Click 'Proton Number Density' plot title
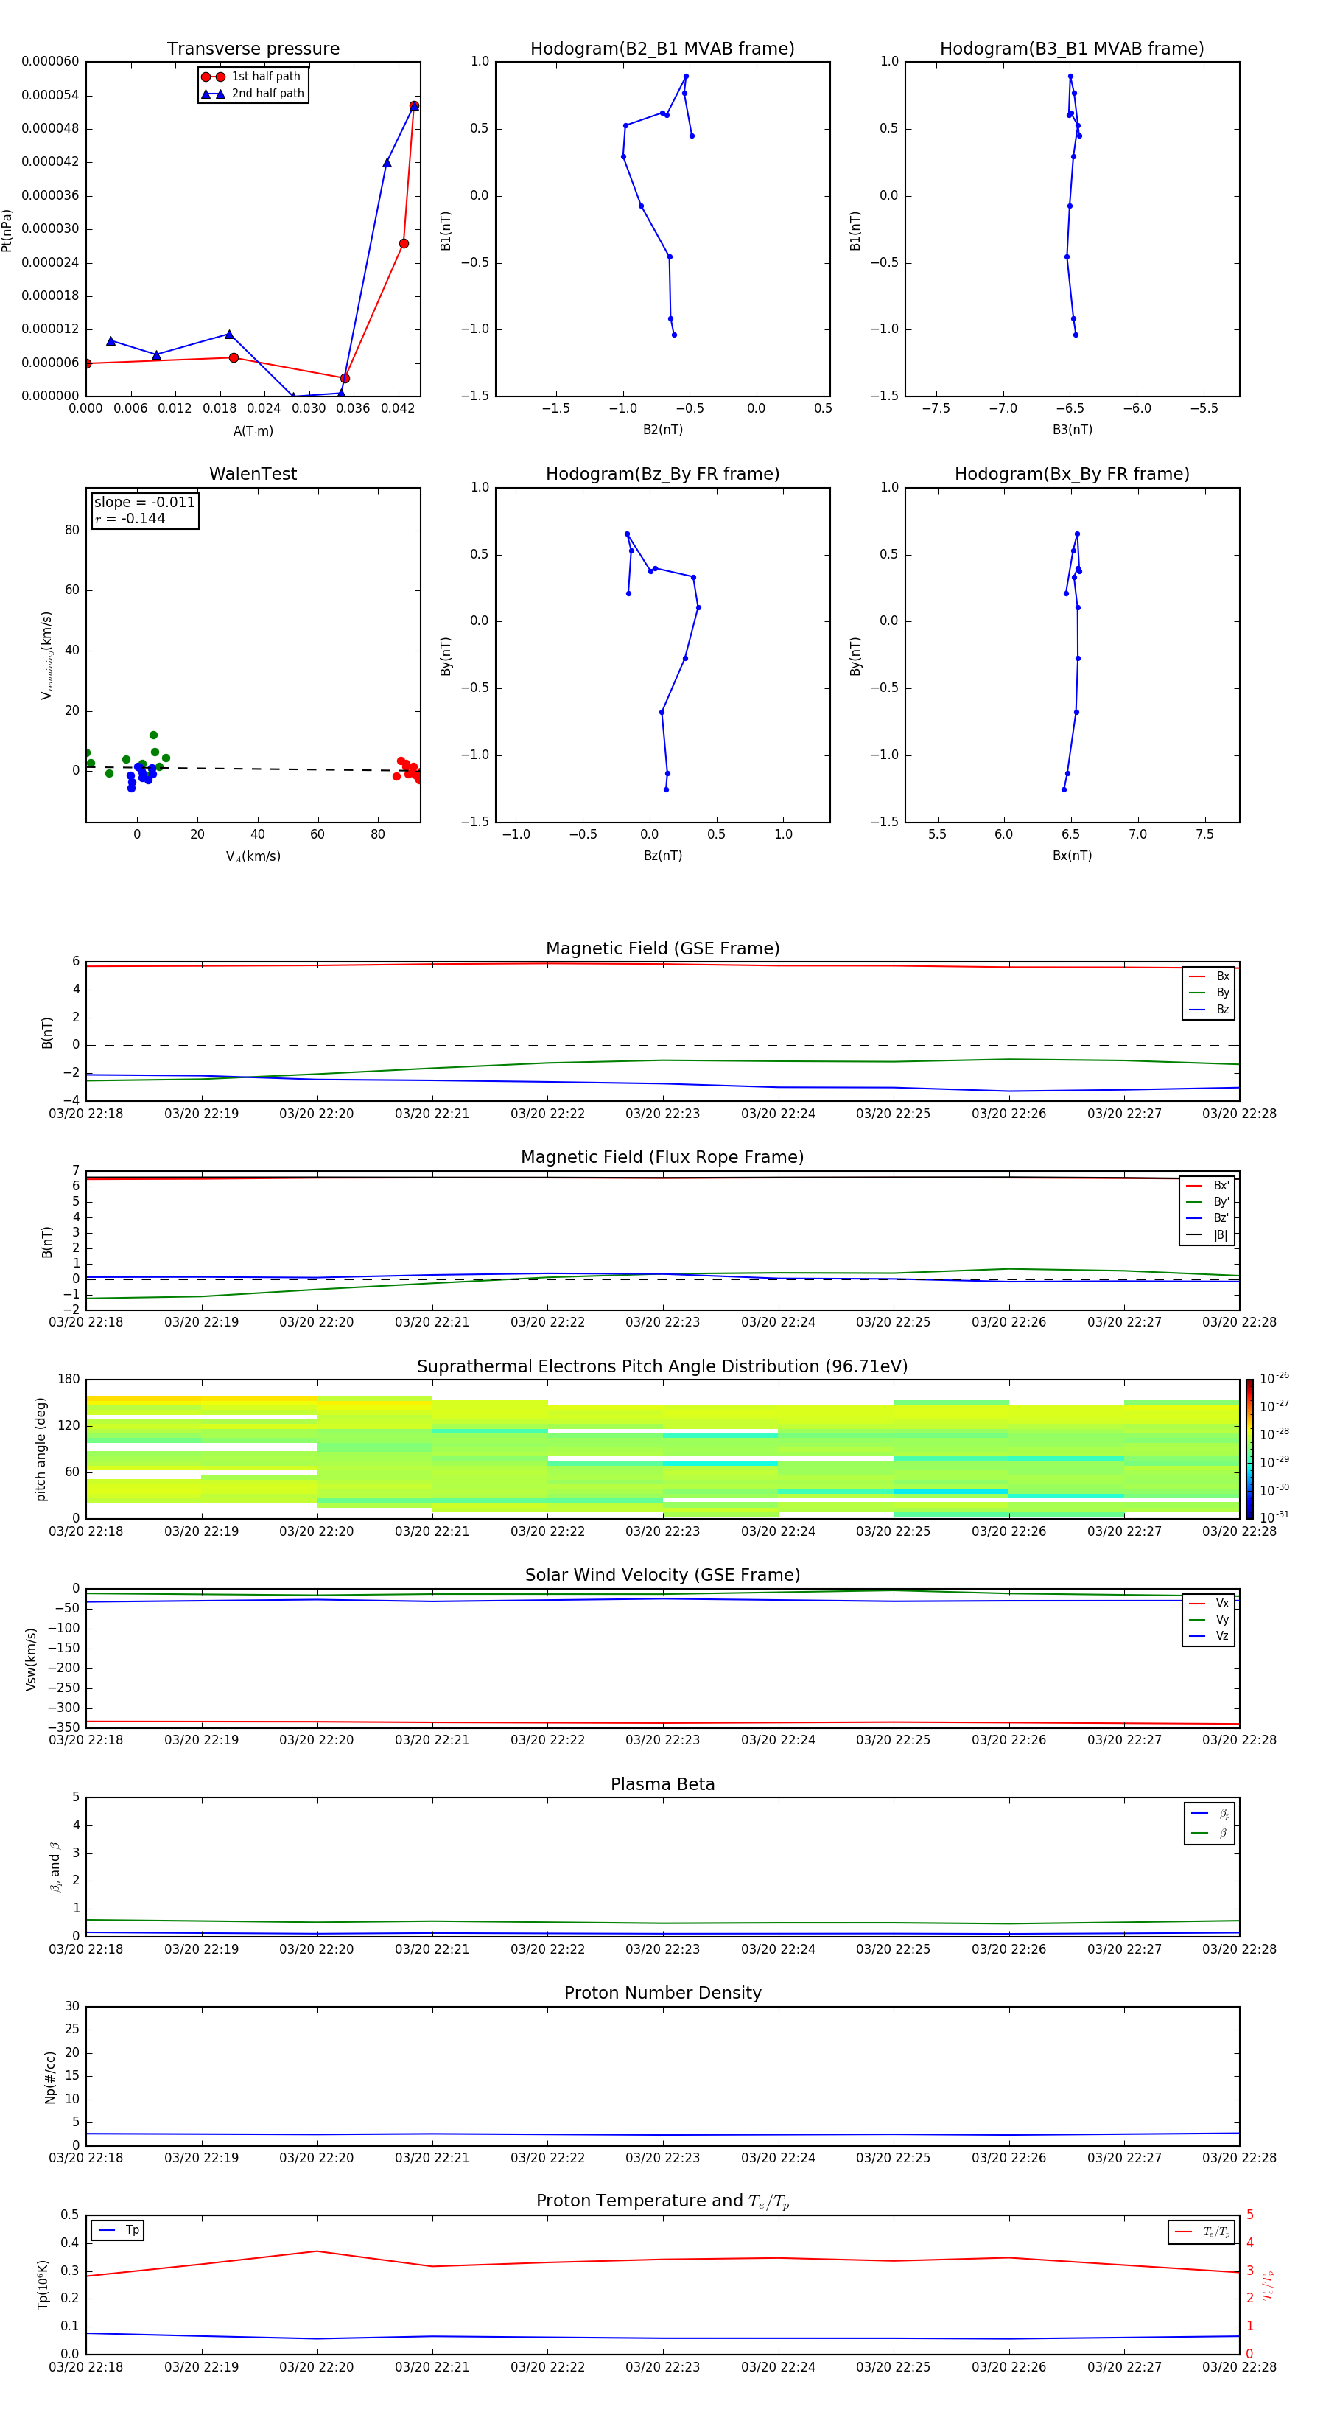Screen dimensions: 1326x2432 (662, 1993)
